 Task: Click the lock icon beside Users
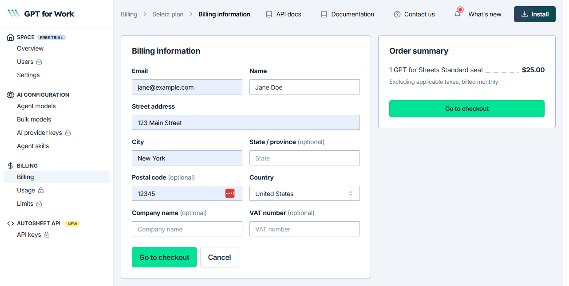click(39, 62)
